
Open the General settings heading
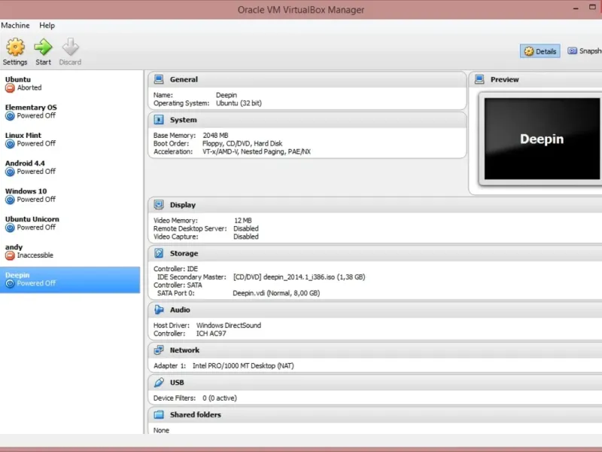point(184,80)
